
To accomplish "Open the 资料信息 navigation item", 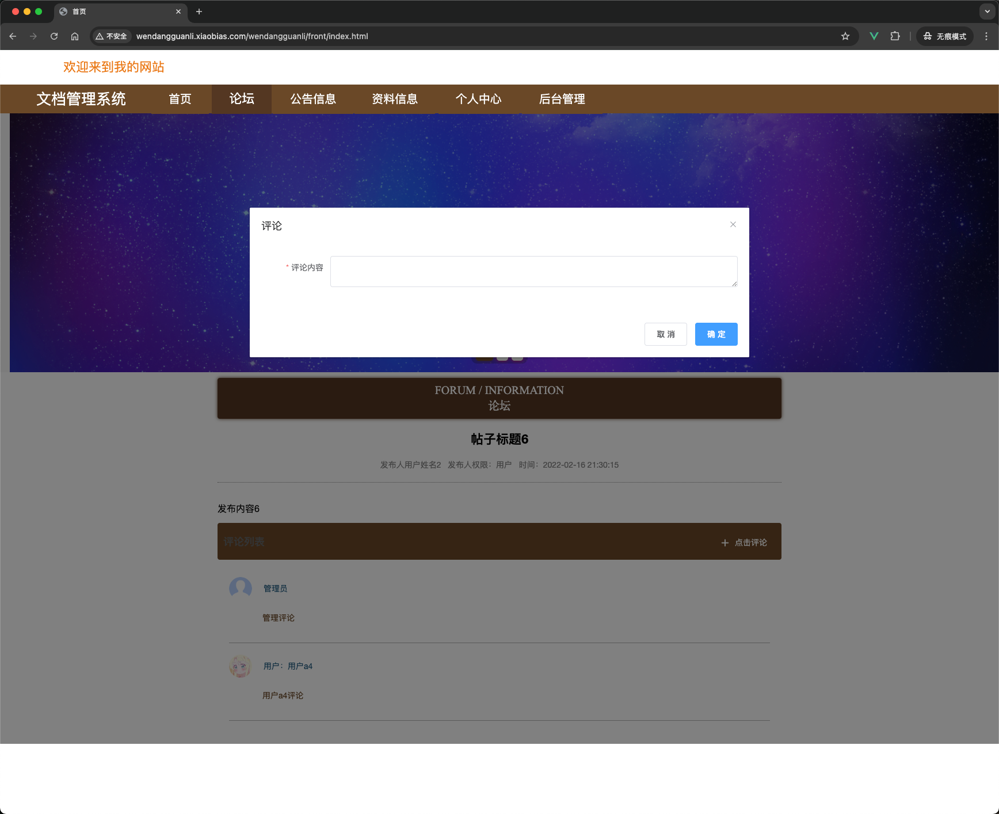I will coord(394,99).
